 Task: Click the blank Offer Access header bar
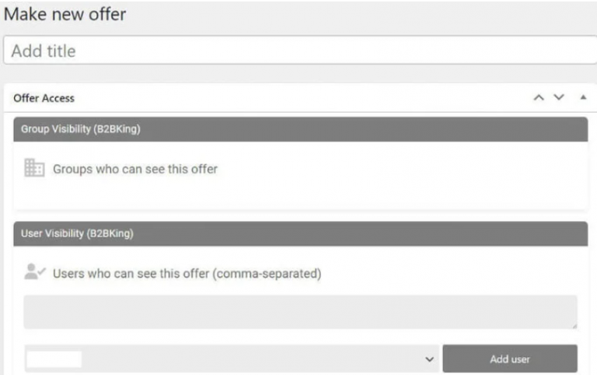(x=295, y=99)
